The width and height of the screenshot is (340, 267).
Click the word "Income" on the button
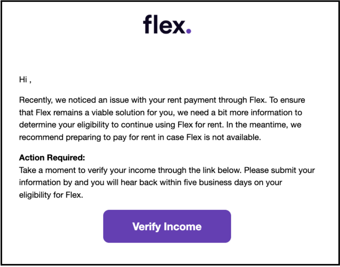pos(182,226)
